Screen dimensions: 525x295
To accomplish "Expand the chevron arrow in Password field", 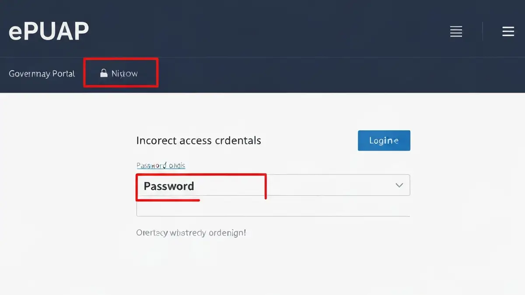I will pos(399,185).
